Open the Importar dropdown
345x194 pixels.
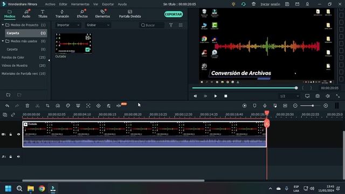tap(68, 25)
